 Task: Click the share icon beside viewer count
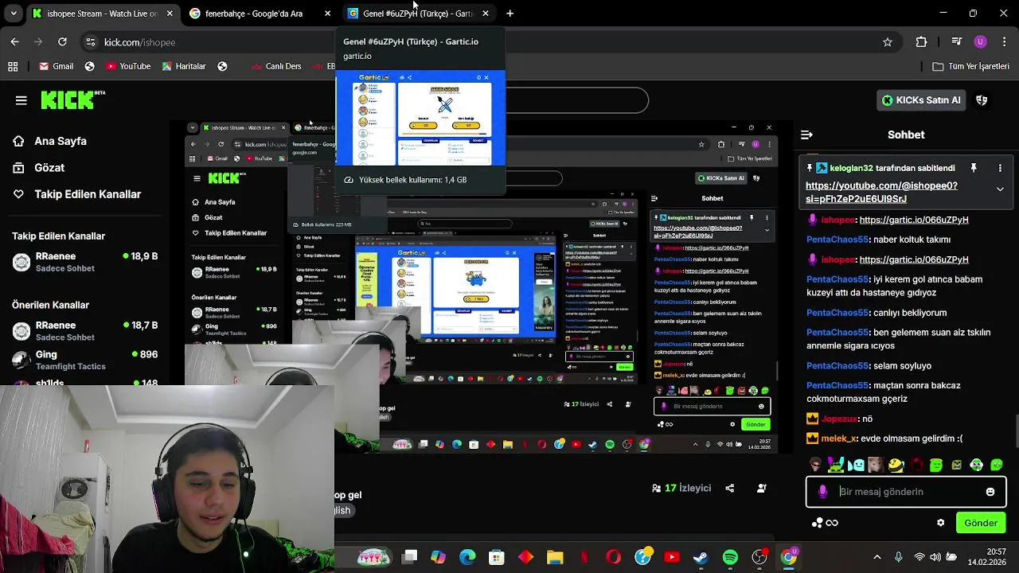(x=730, y=488)
